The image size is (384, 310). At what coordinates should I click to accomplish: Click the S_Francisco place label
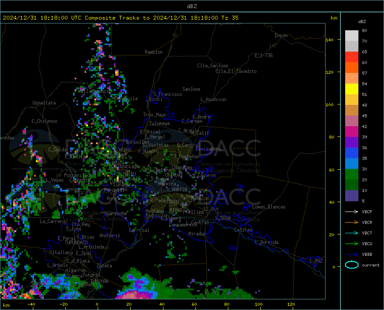coord(168,94)
